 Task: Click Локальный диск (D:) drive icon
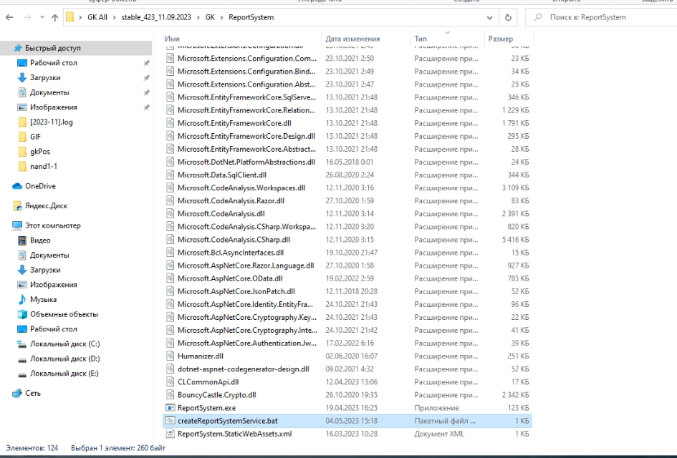(x=22, y=359)
